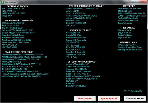Pick REALTEK AC97 v6.305

75,47
